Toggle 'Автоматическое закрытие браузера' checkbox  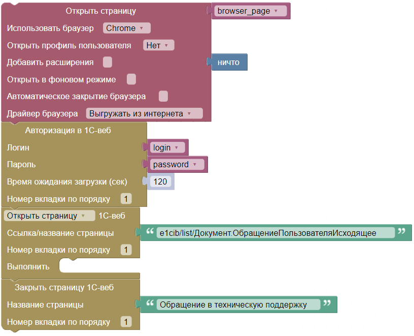coord(163,96)
